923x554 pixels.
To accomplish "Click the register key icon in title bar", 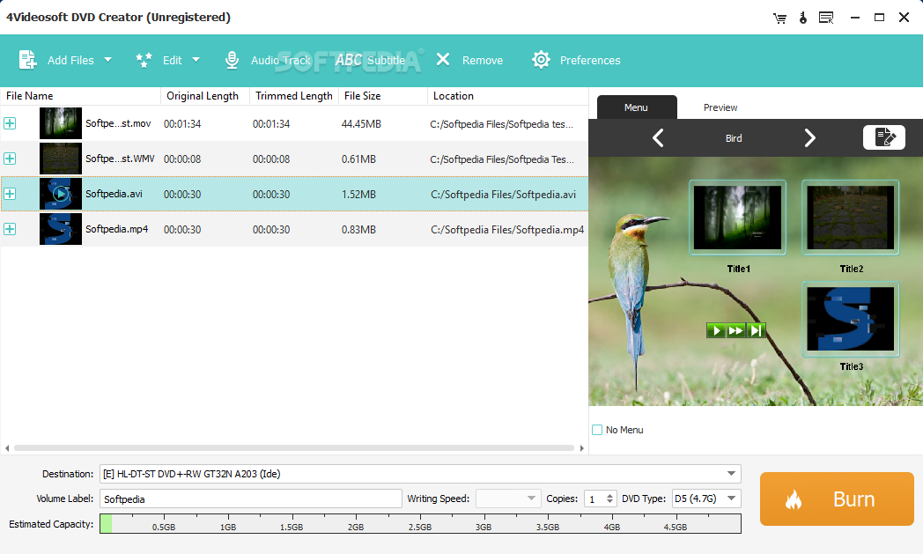I will (x=803, y=18).
